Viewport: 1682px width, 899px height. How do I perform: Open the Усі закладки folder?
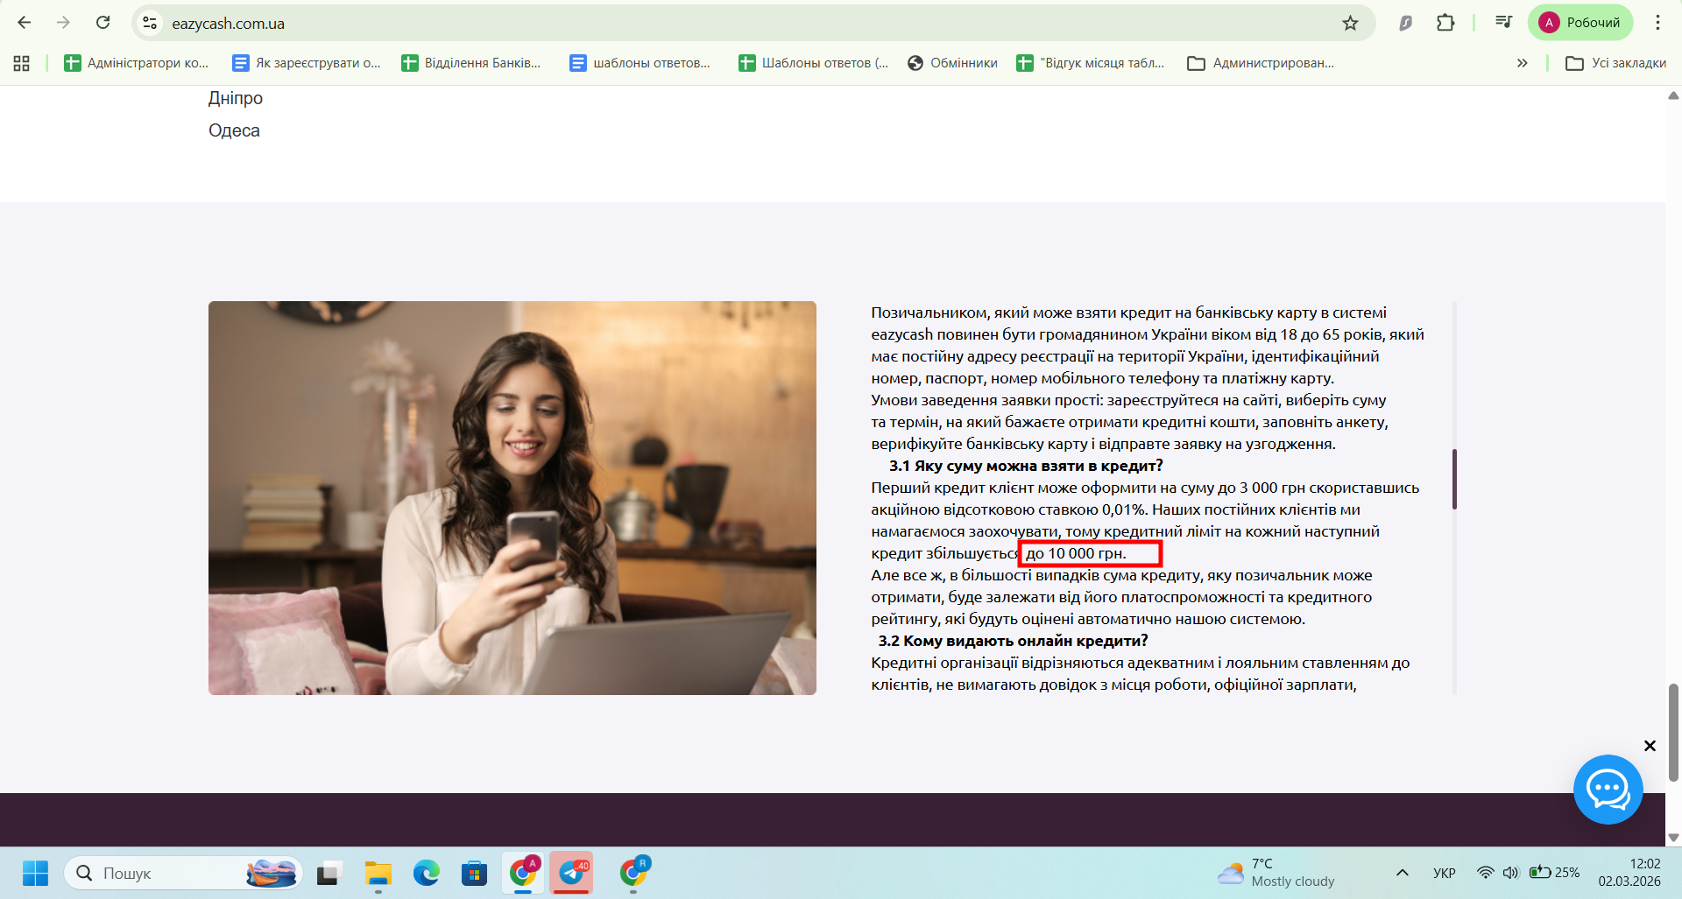point(1616,63)
